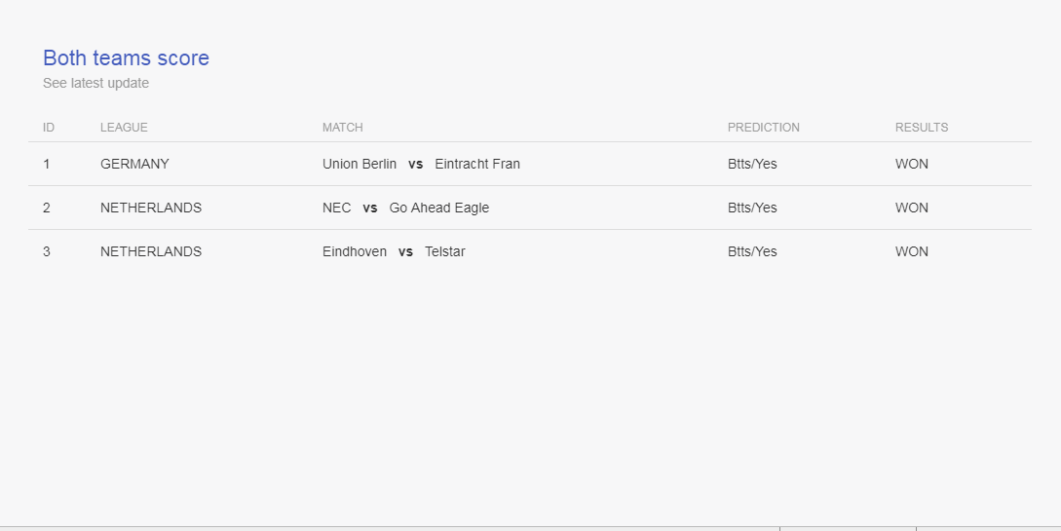The height and width of the screenshot is (531, 1061).
Task: Click Eintracht Fran team name
Action: [x=477, y=164]
